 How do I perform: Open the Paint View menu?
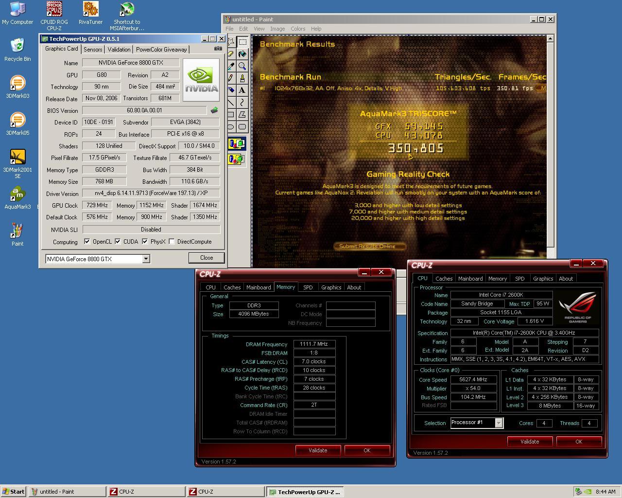click(x=259, y=29)
